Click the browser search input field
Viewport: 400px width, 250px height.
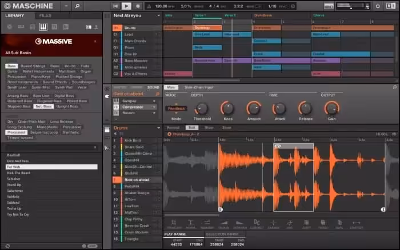[x=51, y=147]
